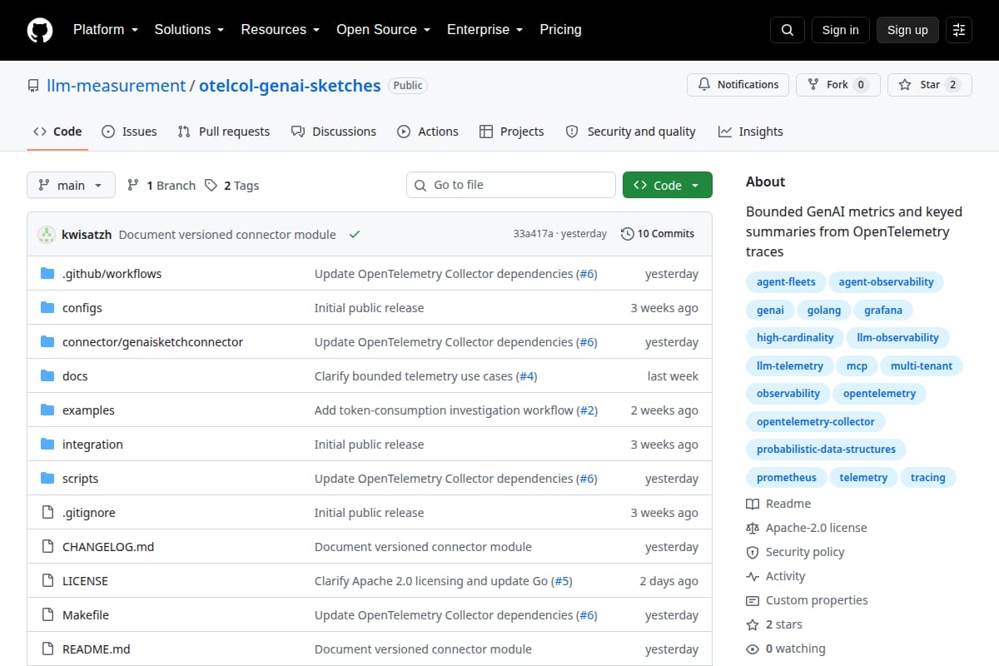Open the Actions tab
The height and width of the screenshot is (666, 999).
[428, 132]
